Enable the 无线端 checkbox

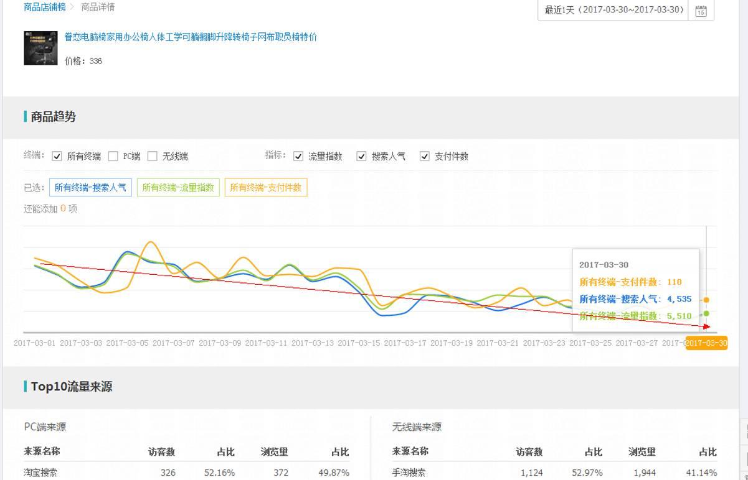[x=152, y=157]
